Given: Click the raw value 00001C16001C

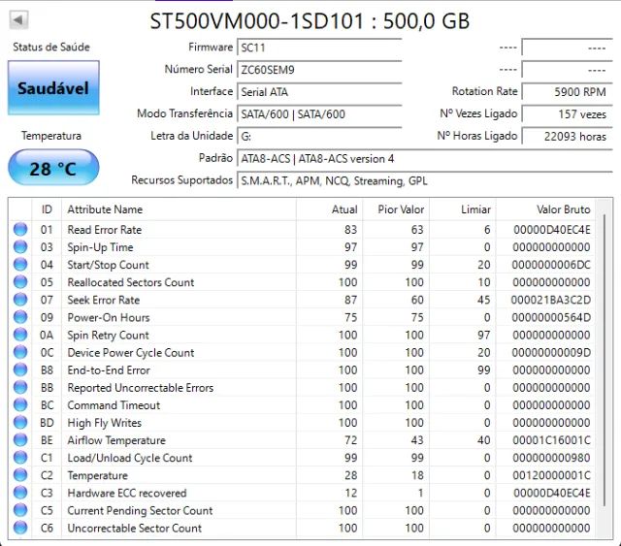Looking at the screenshot, I should tap(551, 440).
